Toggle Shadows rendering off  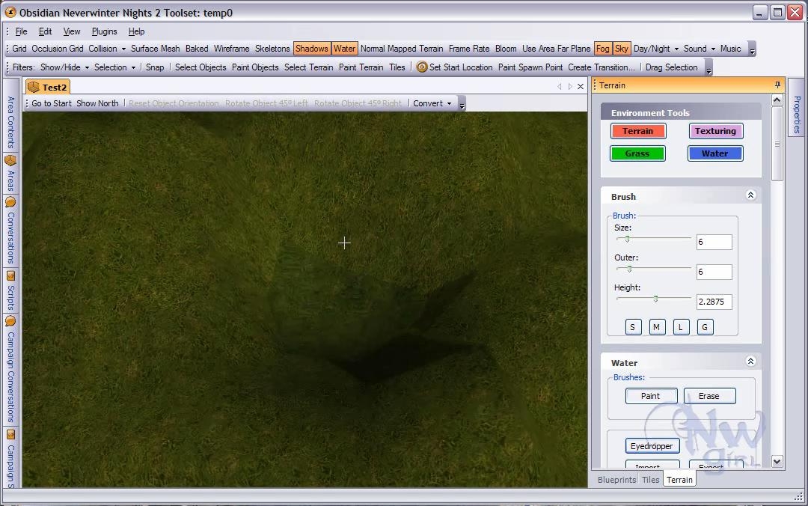tap(311, 49)
